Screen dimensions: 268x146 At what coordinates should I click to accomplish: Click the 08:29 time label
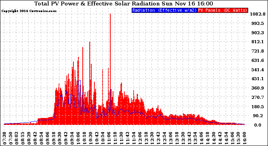pyautogui.click(x=29, y=138)
